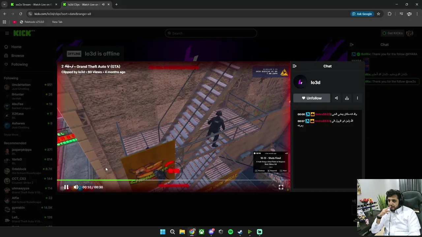This screenshot has height=237, width=422.
Task: Open IlHunter's channel in sidebar
Action: click(28, 96)
